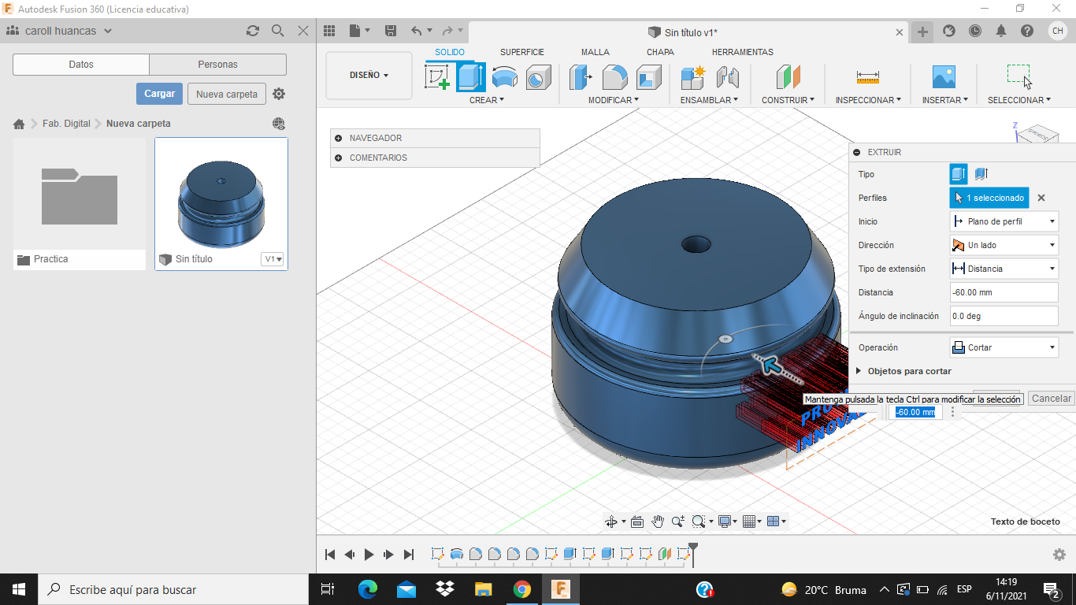Switch to the SUPERFICIE tab
The image size is (1076, 605).
(521, 52)
